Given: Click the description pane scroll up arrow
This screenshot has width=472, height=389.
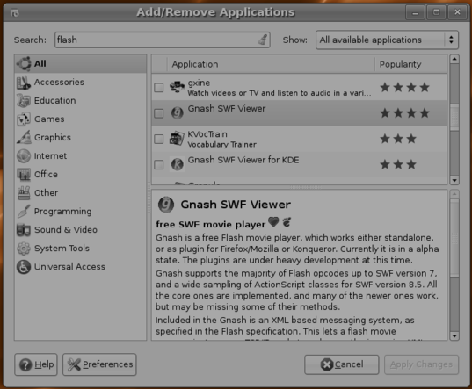Looking at the screenshot, I should [454, 194].
